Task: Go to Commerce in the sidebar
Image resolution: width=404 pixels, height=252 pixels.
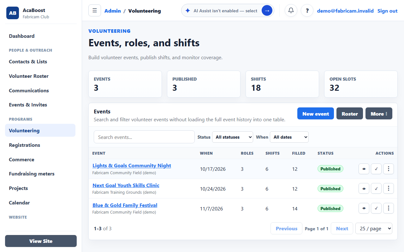Action: point(40,160)
